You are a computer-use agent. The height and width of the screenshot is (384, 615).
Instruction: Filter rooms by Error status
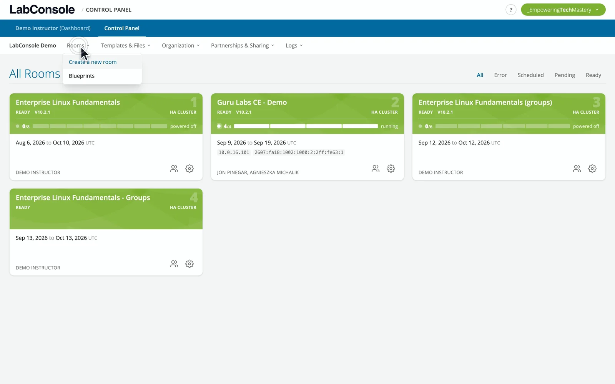coord(500,75)
